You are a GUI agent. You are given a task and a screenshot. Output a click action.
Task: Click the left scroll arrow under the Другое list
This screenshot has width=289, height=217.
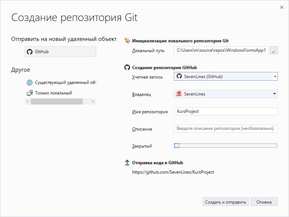(x=28, y=101)
